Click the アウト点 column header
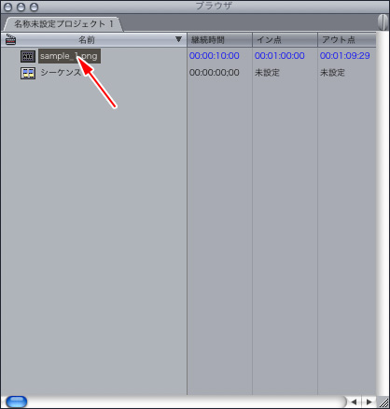This screenshot has height=409, width=390. coord(347,39)
